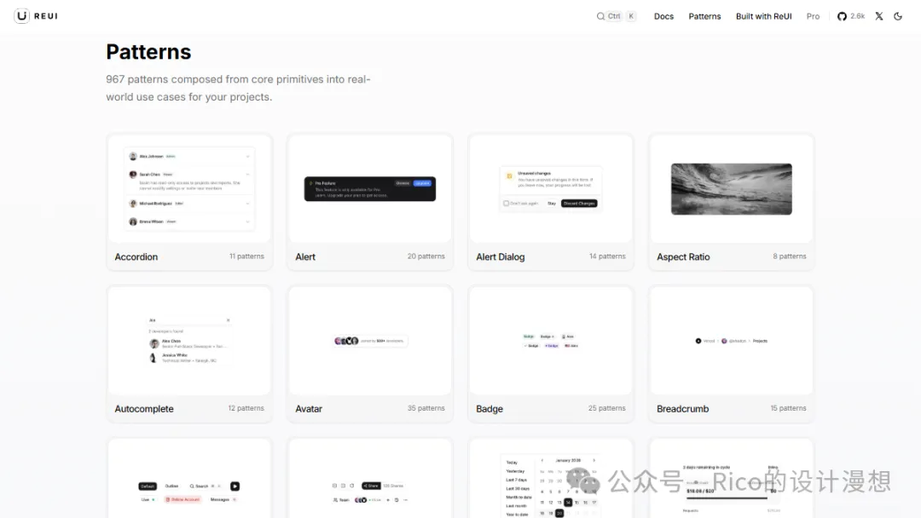The width and height of the screenshot is (921, 518).
Task: Click the ReUI logo icon
Action: click(22, 16)
